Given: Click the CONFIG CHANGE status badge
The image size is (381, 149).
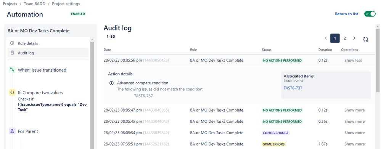Looking at the screenshot, I should 276,133.
